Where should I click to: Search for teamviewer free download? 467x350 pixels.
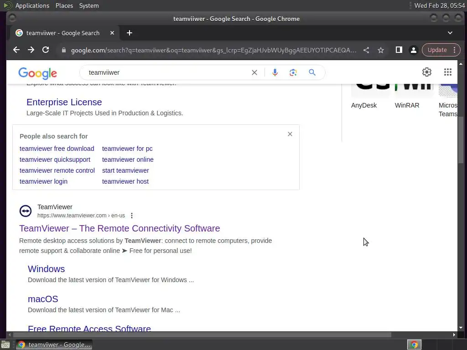pos(57,149)
